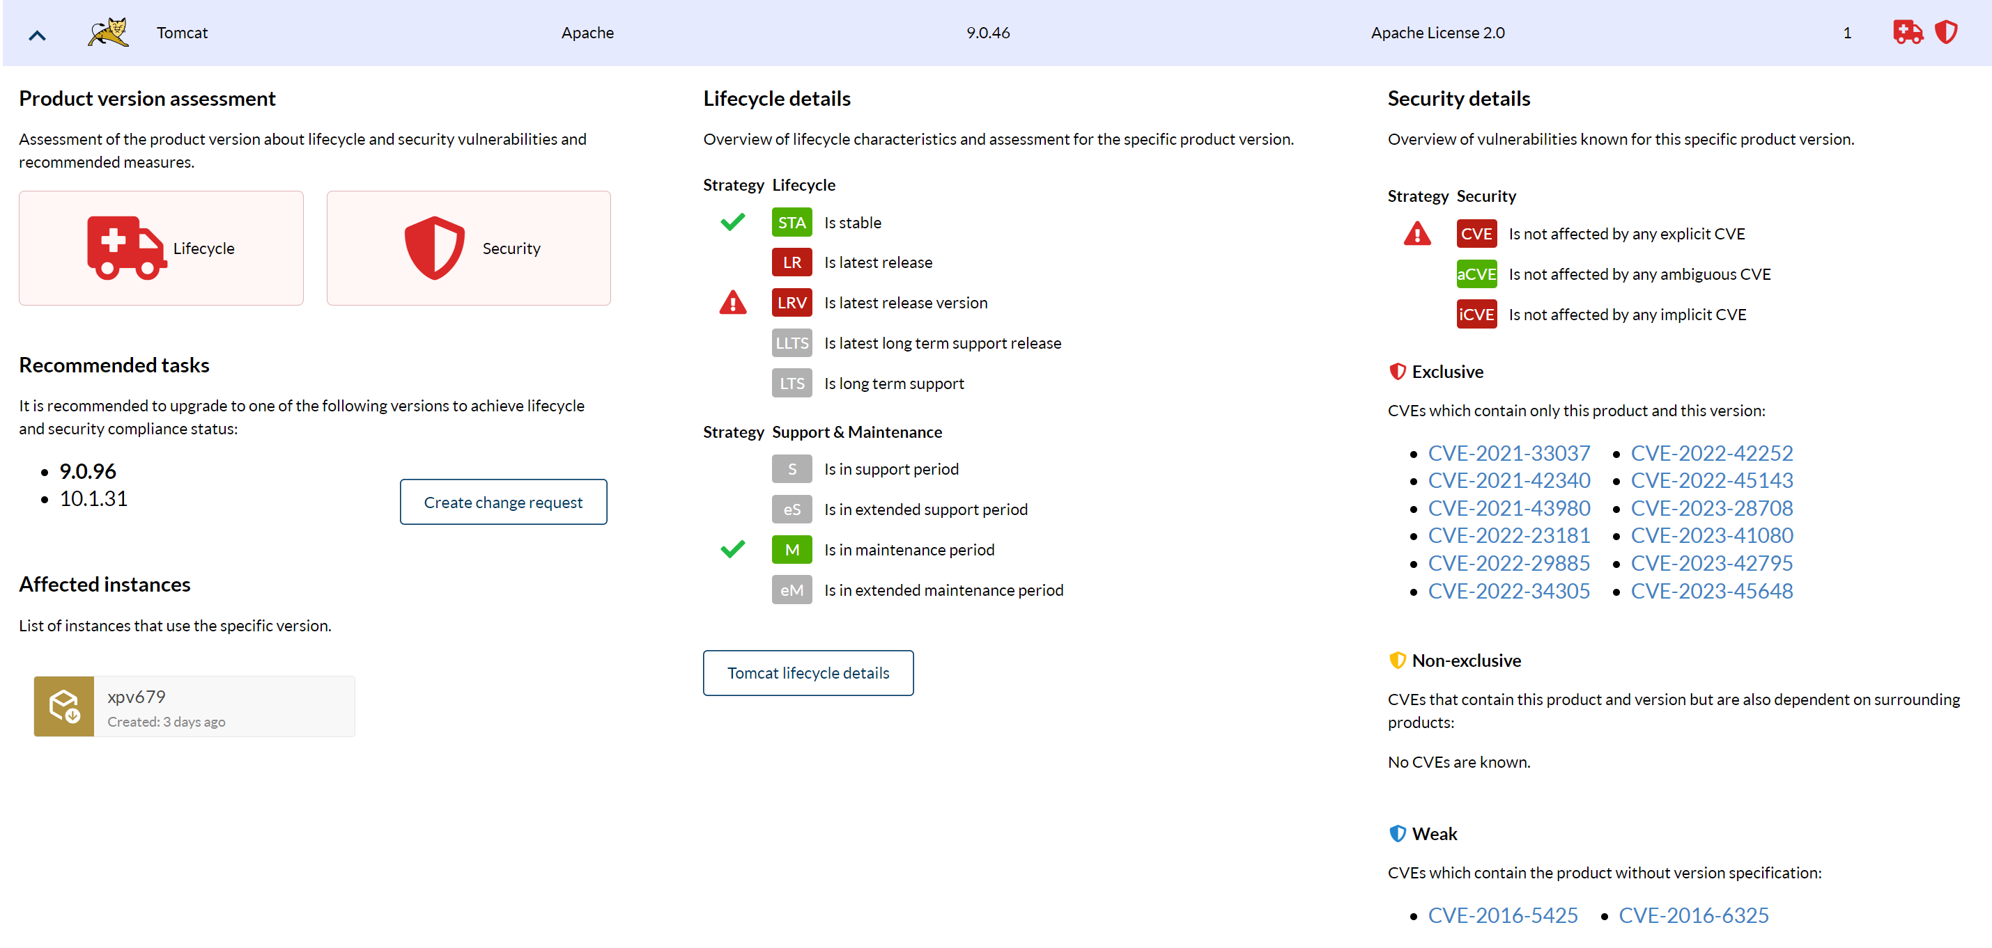Click 'Is latest long term support release' label

tap(942, 343)
